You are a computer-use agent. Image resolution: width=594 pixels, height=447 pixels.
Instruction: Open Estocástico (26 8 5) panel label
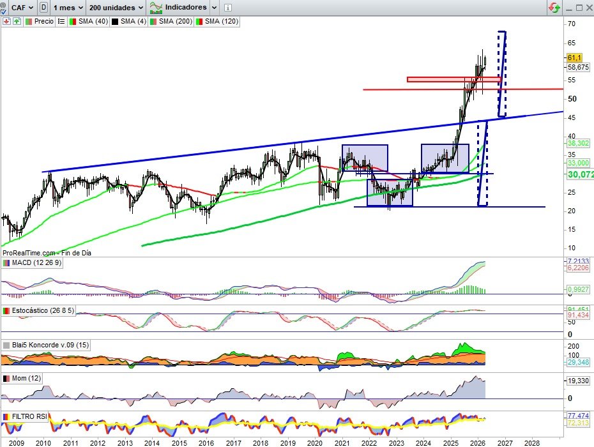pos(43,310)
